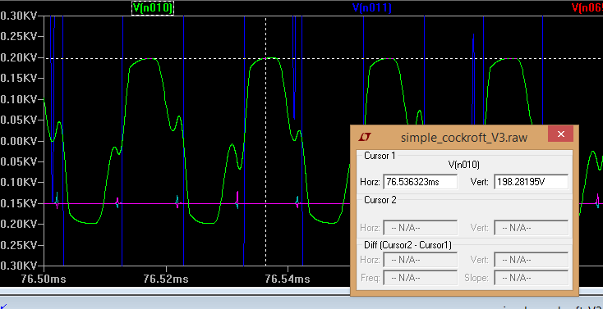Viewport: 603px width, 309px height.
Task: Edit the Cursor 1 Vert voltage field
Action: [x=531, y=182]
